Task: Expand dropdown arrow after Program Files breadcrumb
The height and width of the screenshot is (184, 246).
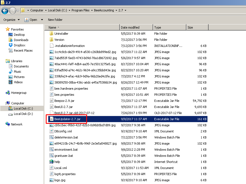Action: [x=92, y=11]
